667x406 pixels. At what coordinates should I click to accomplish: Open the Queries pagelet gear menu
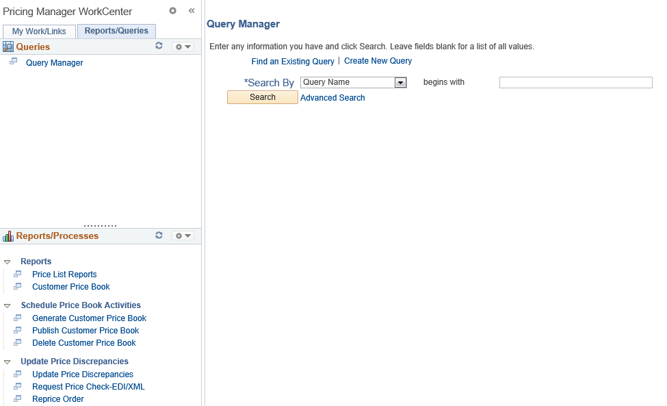(x=181, y=46)
